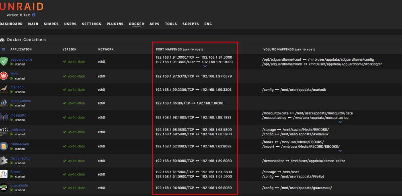Open the mariadb container link
This screenshot has height=196, width=402.
click(x=17, y=87)
